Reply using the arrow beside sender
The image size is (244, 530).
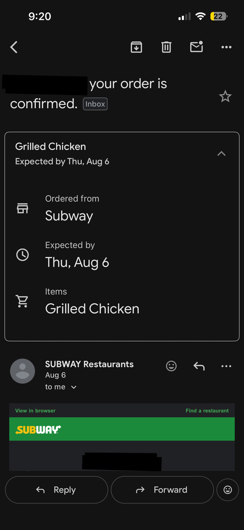(x=199, y=366)
